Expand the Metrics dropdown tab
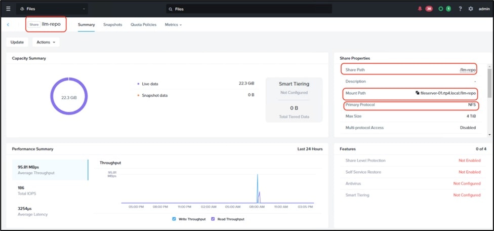494x231 pixels. point(173,25)
